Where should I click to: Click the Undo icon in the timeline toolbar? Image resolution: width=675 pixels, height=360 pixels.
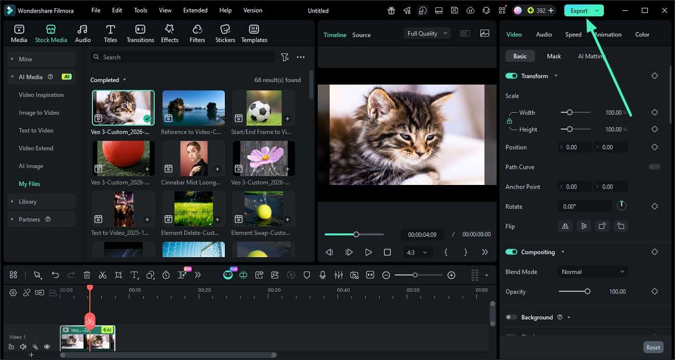point(56,275)
